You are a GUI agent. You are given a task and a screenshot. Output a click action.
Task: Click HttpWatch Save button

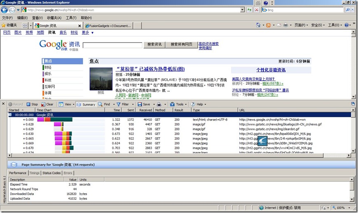144,104
